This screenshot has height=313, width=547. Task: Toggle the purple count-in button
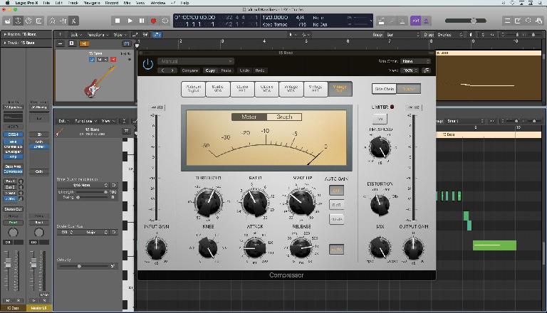tap(415, 21)
